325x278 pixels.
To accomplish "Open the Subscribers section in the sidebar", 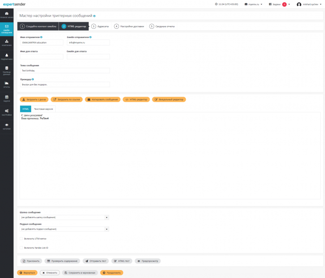I will tap(6, 56).
